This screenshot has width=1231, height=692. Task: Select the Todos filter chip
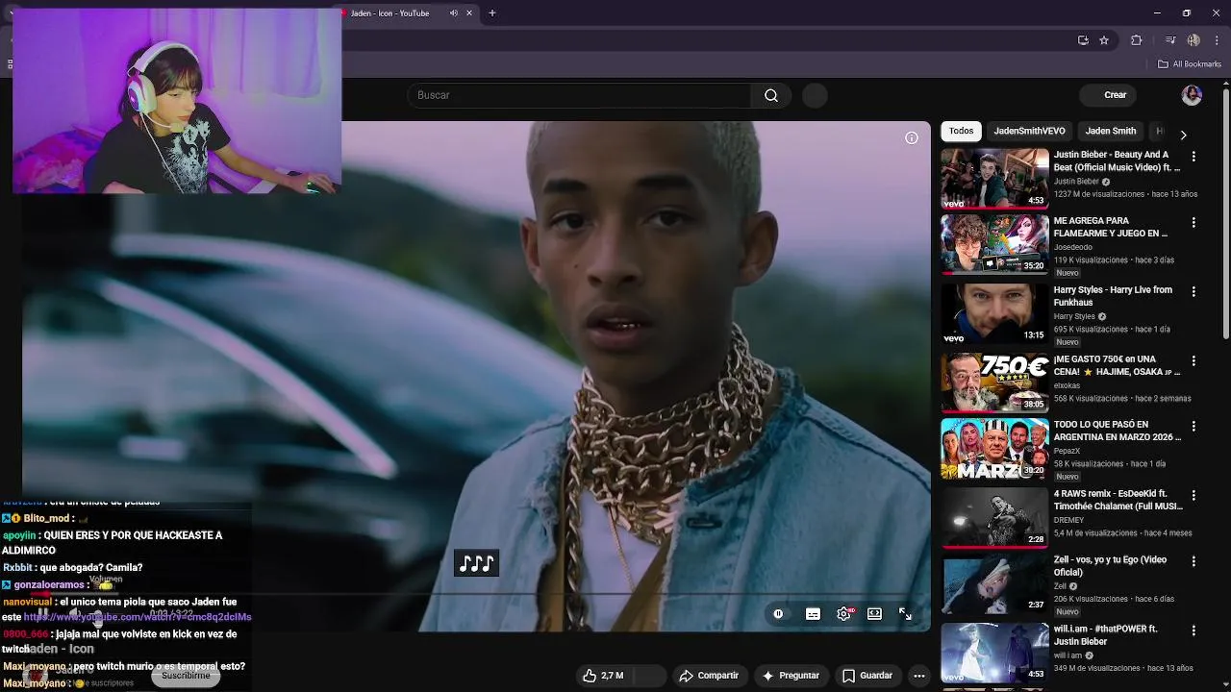(x=961, y=131)
